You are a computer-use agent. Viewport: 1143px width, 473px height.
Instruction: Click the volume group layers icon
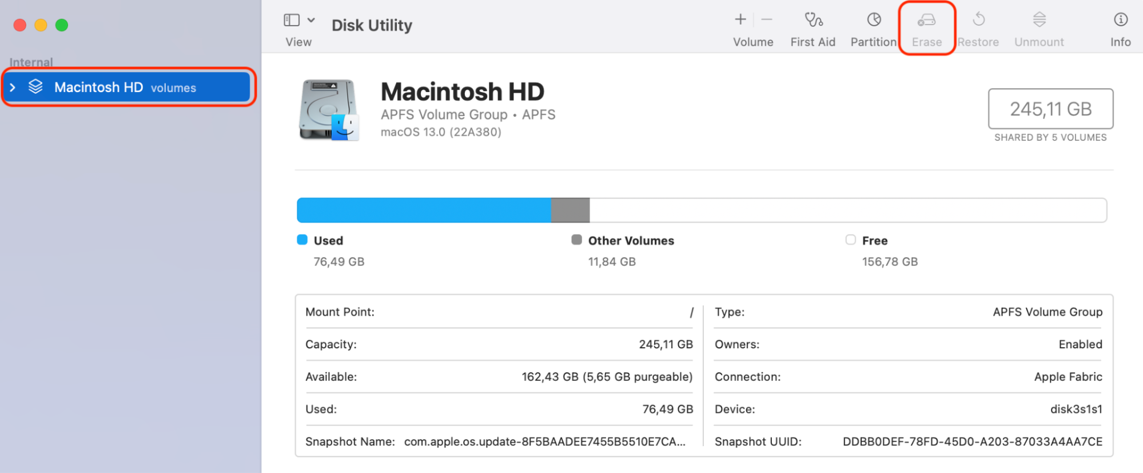point(35,86)
